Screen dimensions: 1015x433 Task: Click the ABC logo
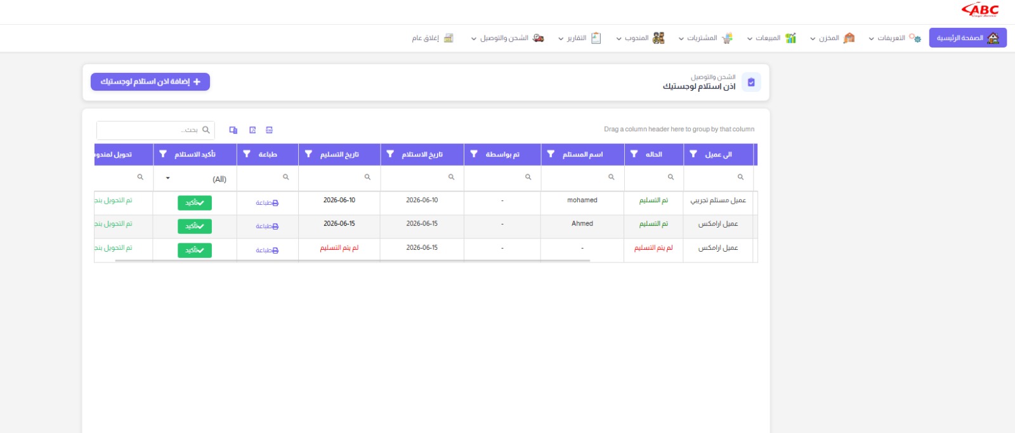pyautogui.click(x=980, y=10)
